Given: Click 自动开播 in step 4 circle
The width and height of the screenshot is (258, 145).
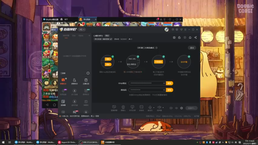Looking at the screenshot, I should pos(184,62).
